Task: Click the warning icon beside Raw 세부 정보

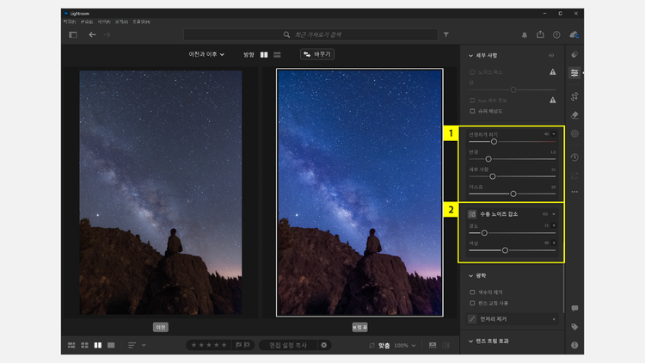Action: [x=553, y=100]
